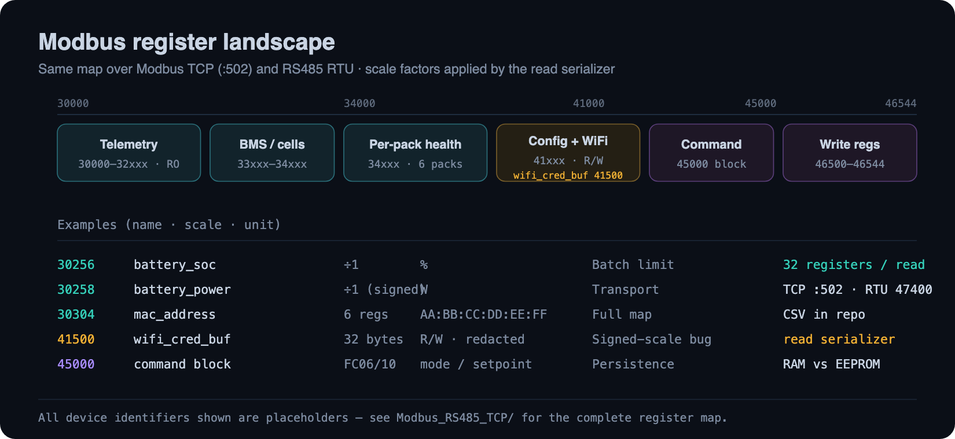This screenshot has height=439, width=955.
Task: Click the battery_power register name
Action: click(x=182, y=290)
